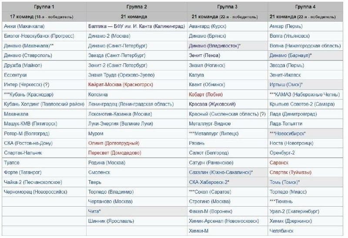Click the Шинник (Ярославль) link
Screen dimensions: 348x238
pyautogui.click(x=108, y=221)
